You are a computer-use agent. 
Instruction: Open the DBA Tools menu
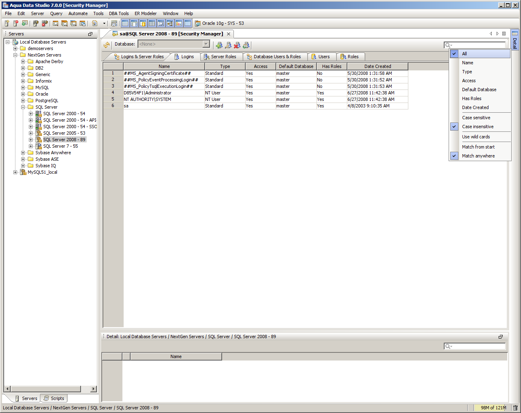click(x=119, y=13)
